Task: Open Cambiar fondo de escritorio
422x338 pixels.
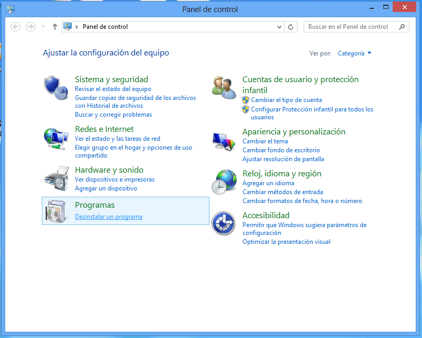Action: click(281, 150)
